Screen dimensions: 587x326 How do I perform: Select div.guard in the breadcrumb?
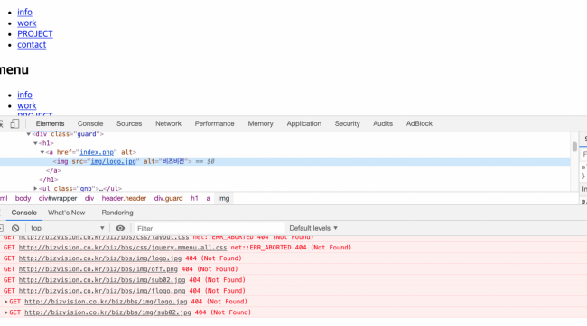(169, 199)
